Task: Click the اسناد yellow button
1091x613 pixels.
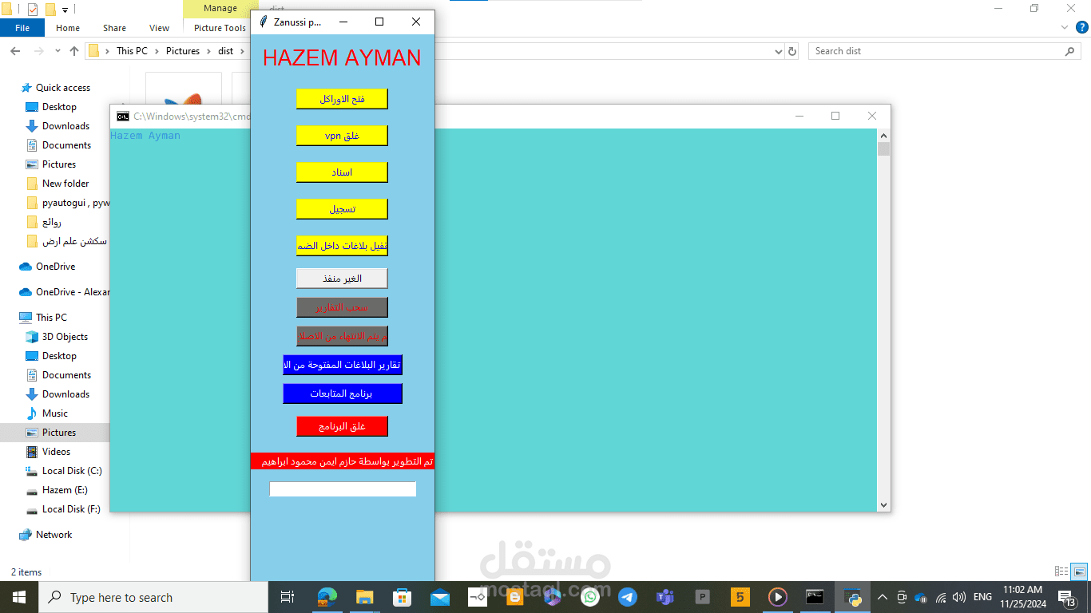Action: click(x=342, y=172)
